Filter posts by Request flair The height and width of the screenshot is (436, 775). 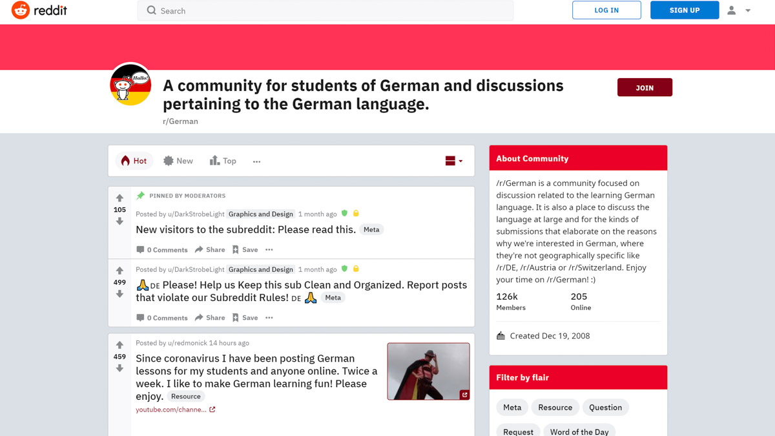tap(518, 430)
